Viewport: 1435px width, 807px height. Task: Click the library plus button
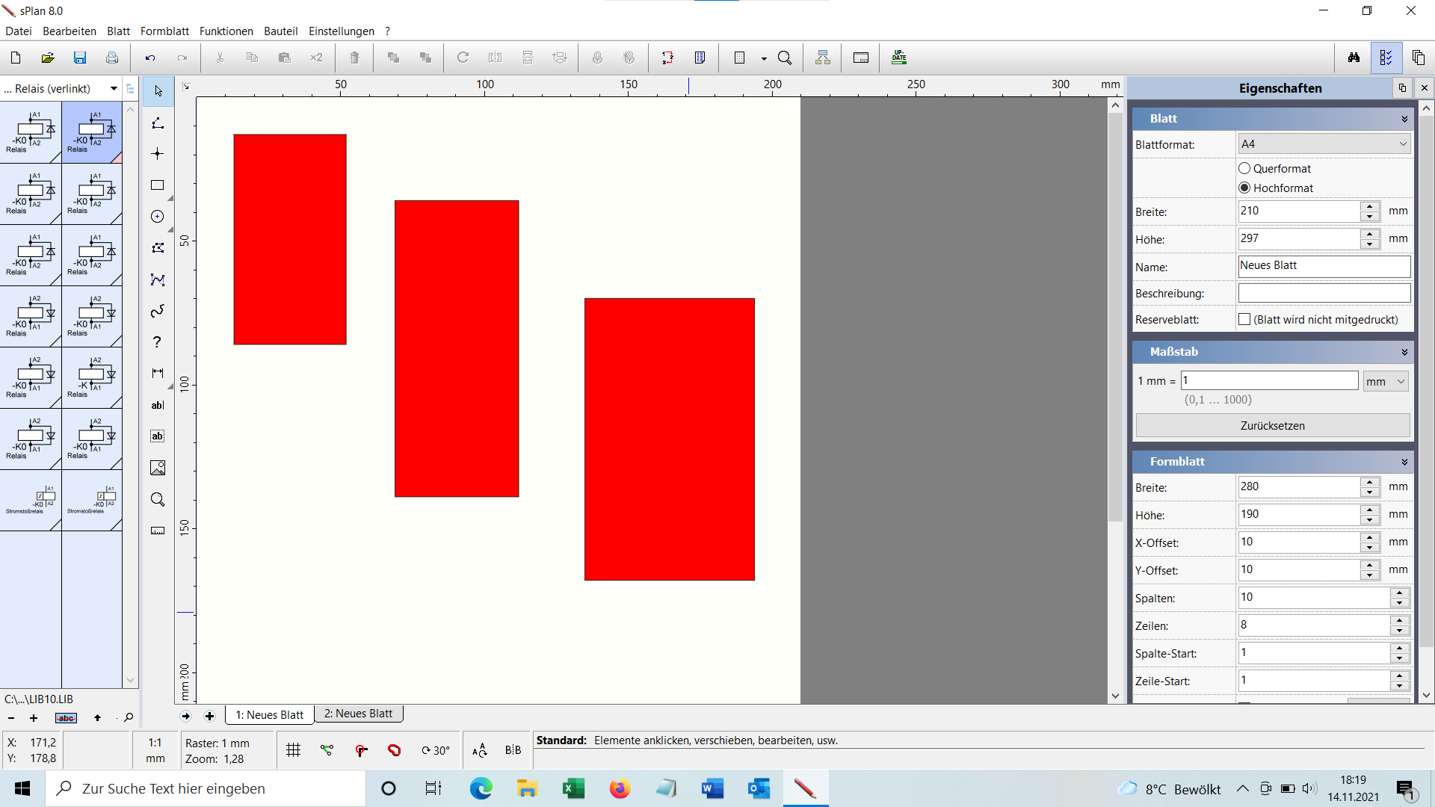click(x=34, y=718)
